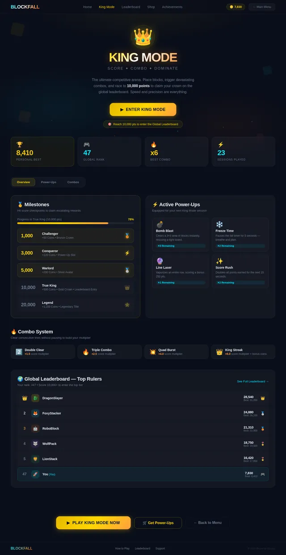
Task: Click the Line Laser crystal ball icon
Action: pyautogui.click(x=160, y=261)
